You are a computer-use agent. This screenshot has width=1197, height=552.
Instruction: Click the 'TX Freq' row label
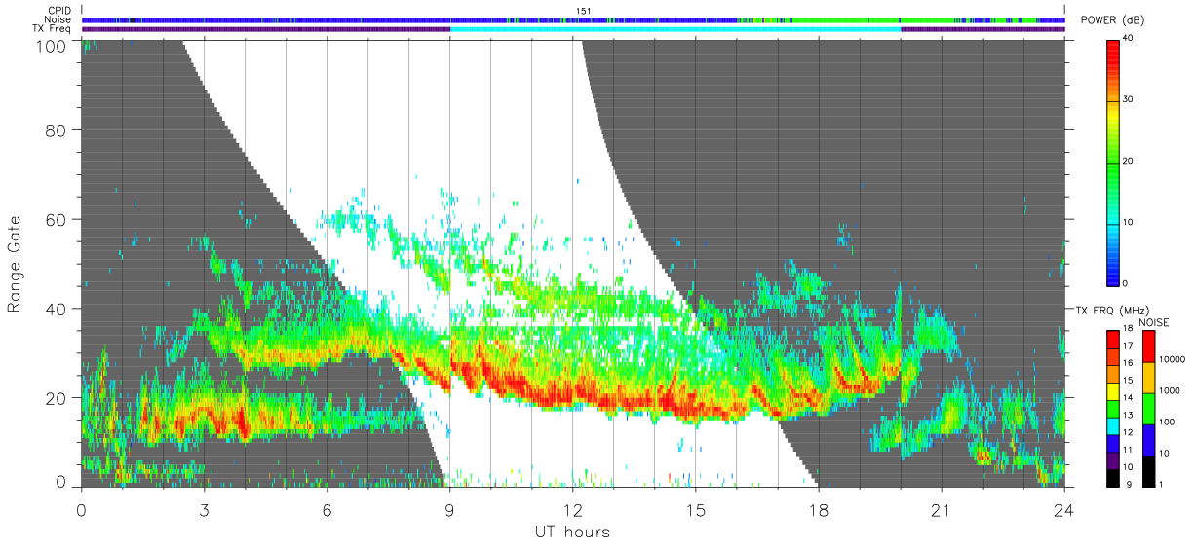[x=52, y=28]
